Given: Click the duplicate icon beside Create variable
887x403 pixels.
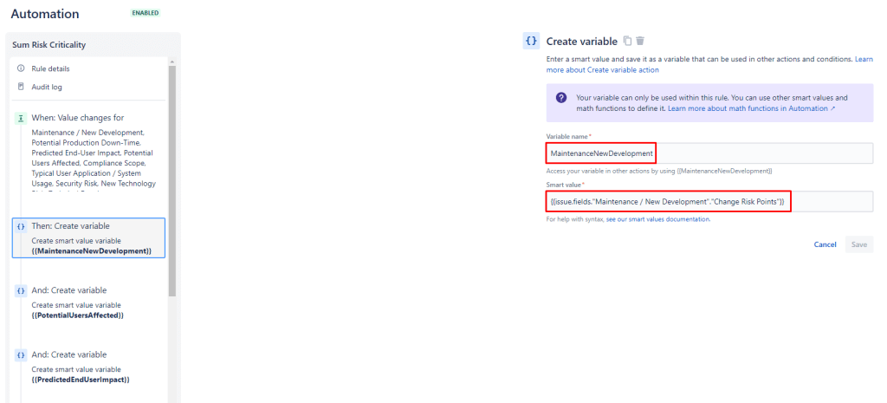Looking at the screenshot, I should coord(628,41).
